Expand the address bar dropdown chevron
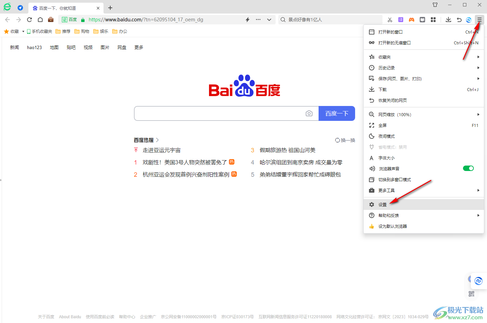Viewport: 487px width, 323px height. [269, 20]
